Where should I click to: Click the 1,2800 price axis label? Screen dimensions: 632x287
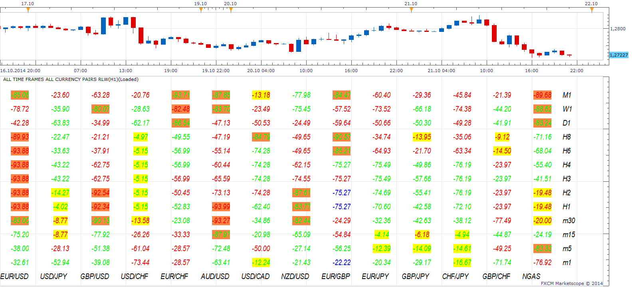click(618, 29)
